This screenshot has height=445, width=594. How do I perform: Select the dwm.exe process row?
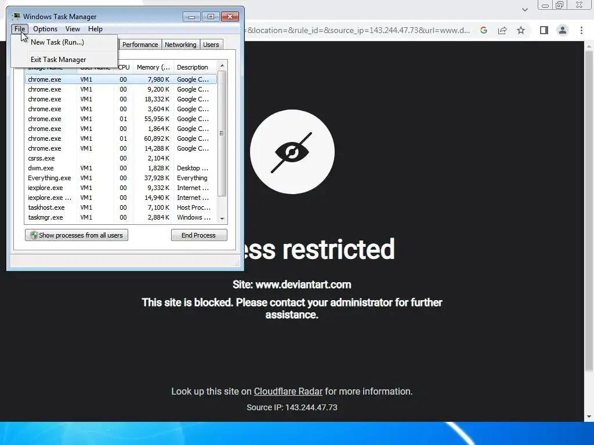pyautogui.click(x=121, y=168)
